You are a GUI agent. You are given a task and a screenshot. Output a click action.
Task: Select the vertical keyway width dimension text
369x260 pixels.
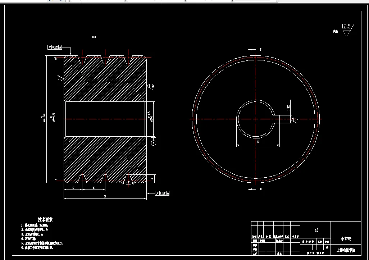[x=288, y=108]
